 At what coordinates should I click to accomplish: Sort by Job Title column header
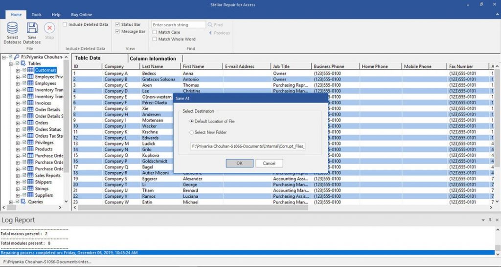[x=291, y=66]
